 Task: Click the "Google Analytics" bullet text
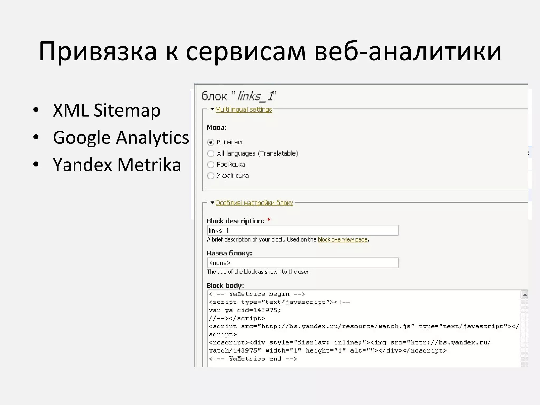pos(121,138)
